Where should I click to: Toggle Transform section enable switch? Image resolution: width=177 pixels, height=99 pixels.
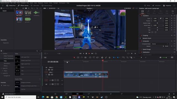(141, 16)
